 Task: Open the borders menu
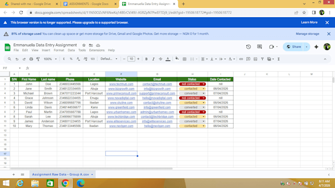(x=184, y=59)
